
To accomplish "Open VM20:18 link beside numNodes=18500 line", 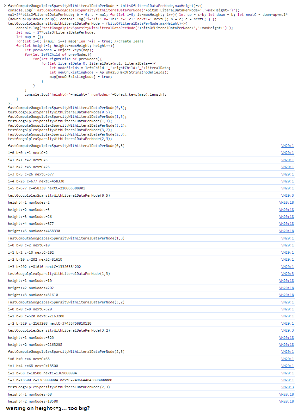I will click(x=286, y=401).
